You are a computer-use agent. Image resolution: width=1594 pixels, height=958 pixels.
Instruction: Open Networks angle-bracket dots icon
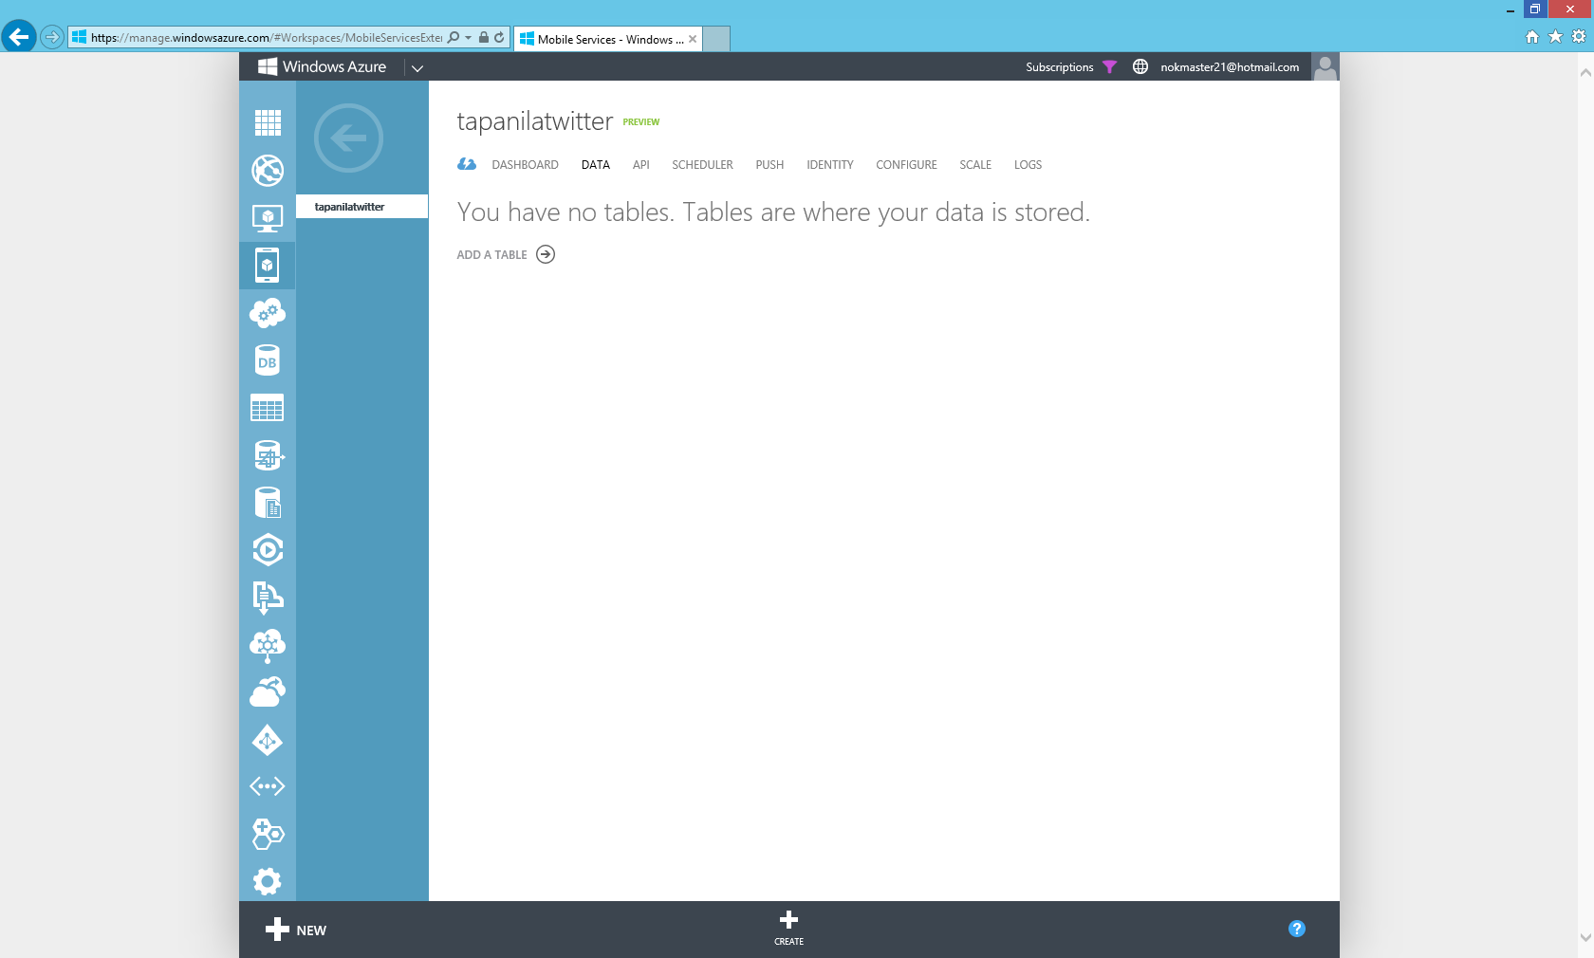(268, 786)
